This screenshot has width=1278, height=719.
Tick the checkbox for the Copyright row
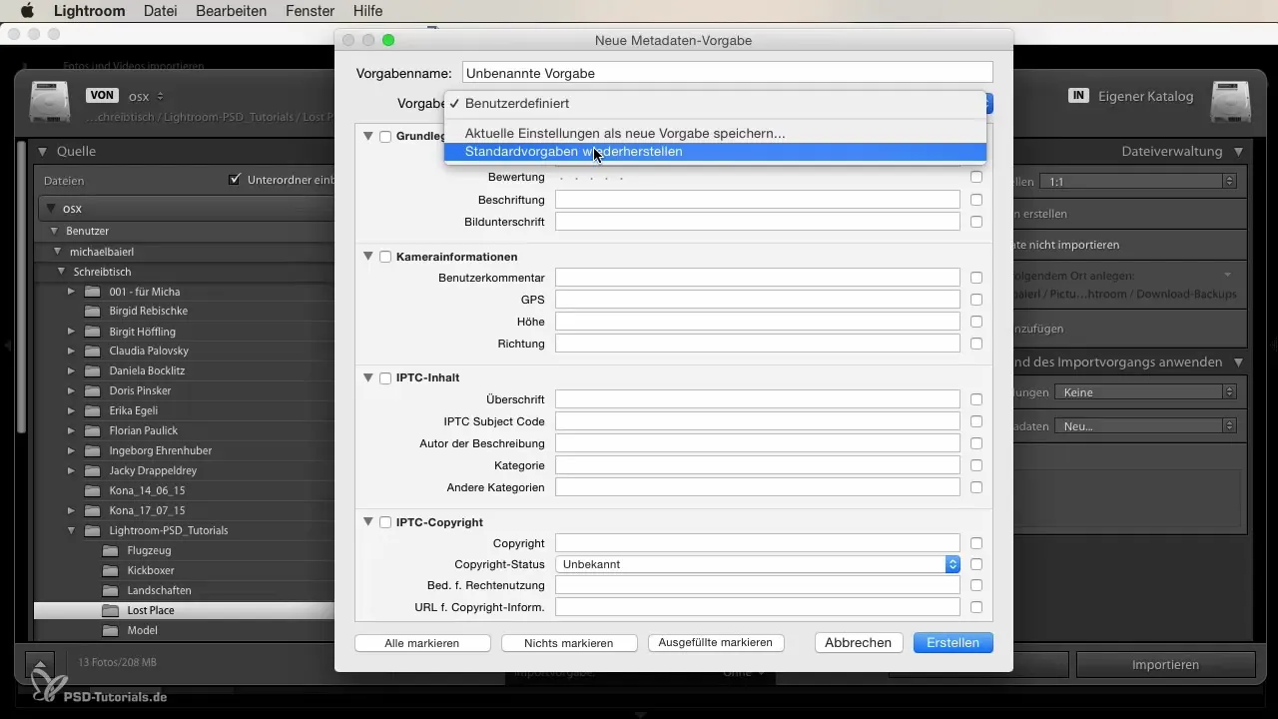pos(976,543)
